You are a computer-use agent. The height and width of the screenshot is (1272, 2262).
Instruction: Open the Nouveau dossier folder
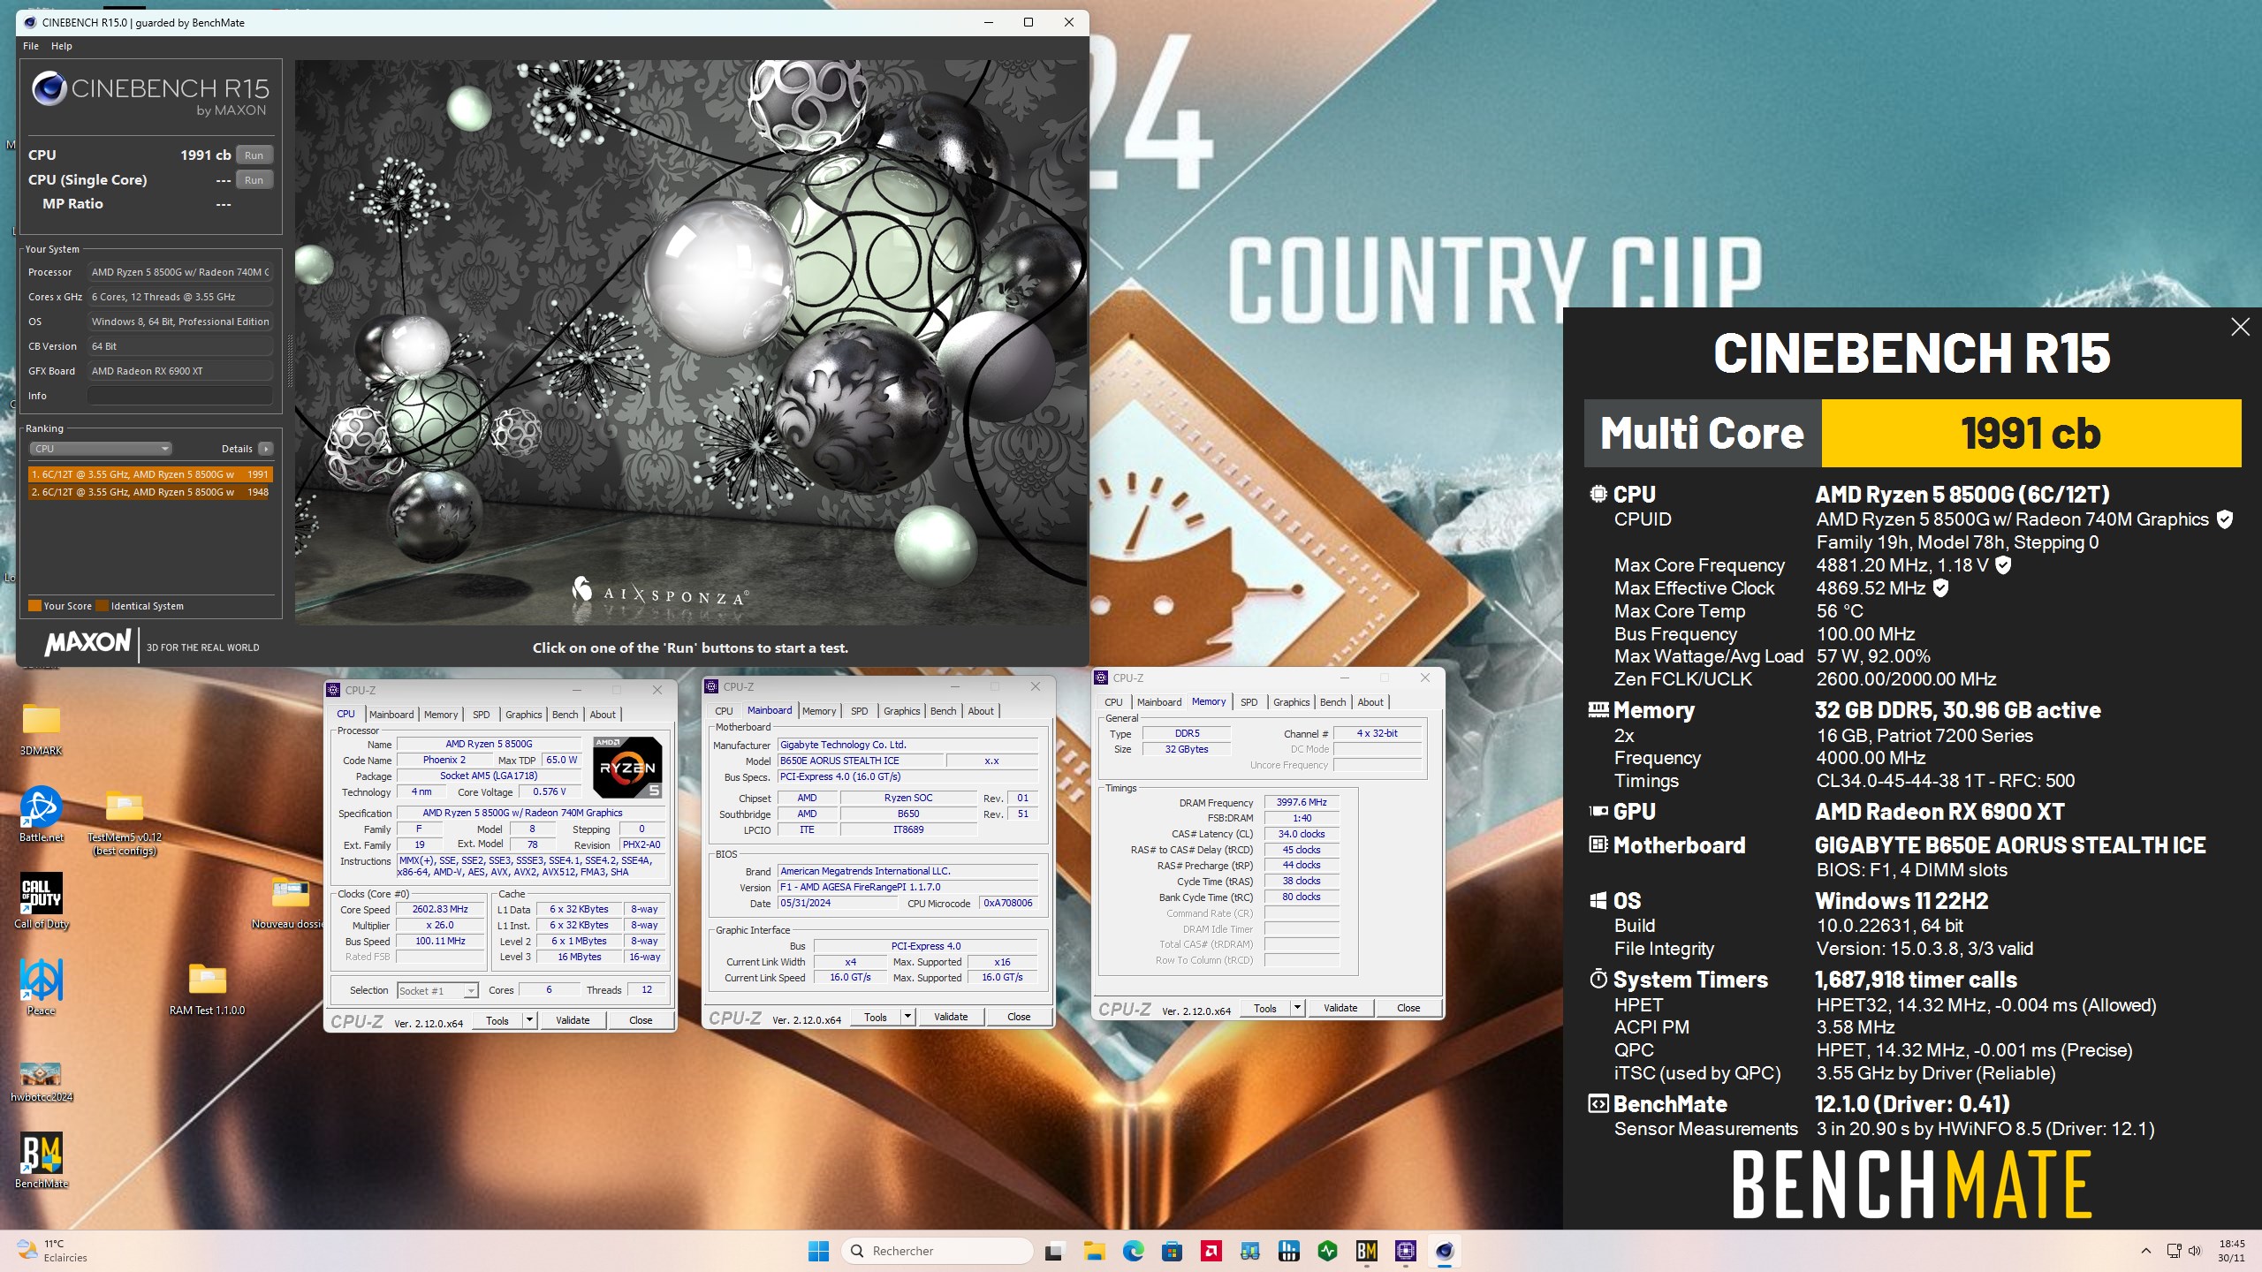click(x=290, y=903)
